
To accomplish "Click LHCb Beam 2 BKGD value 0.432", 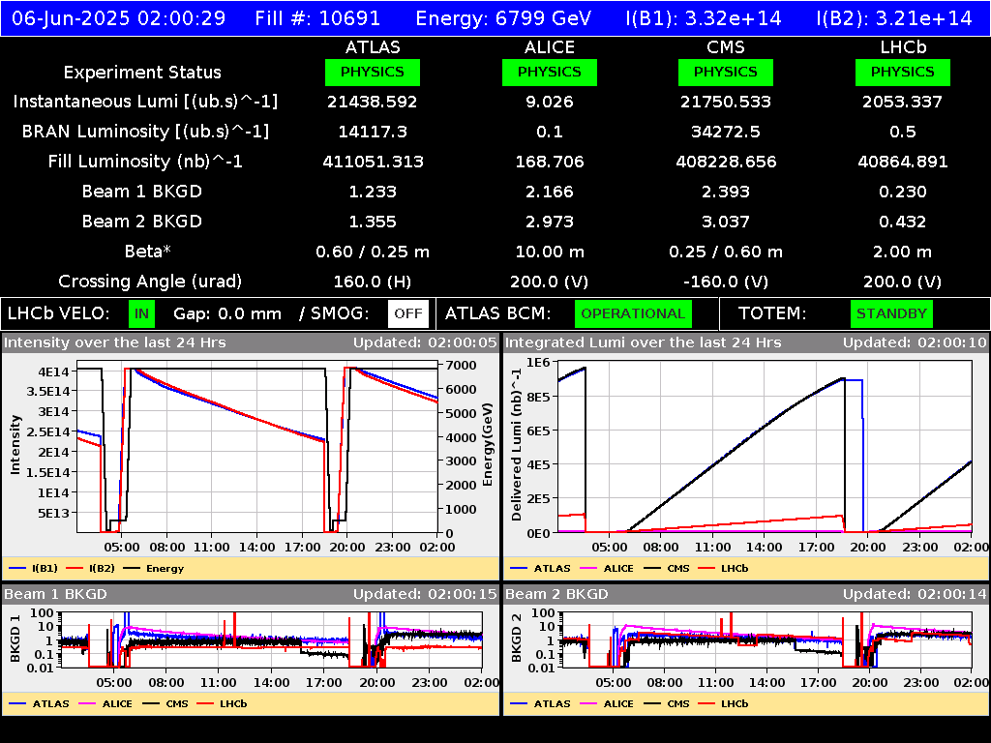I will (x=903, y=222).
